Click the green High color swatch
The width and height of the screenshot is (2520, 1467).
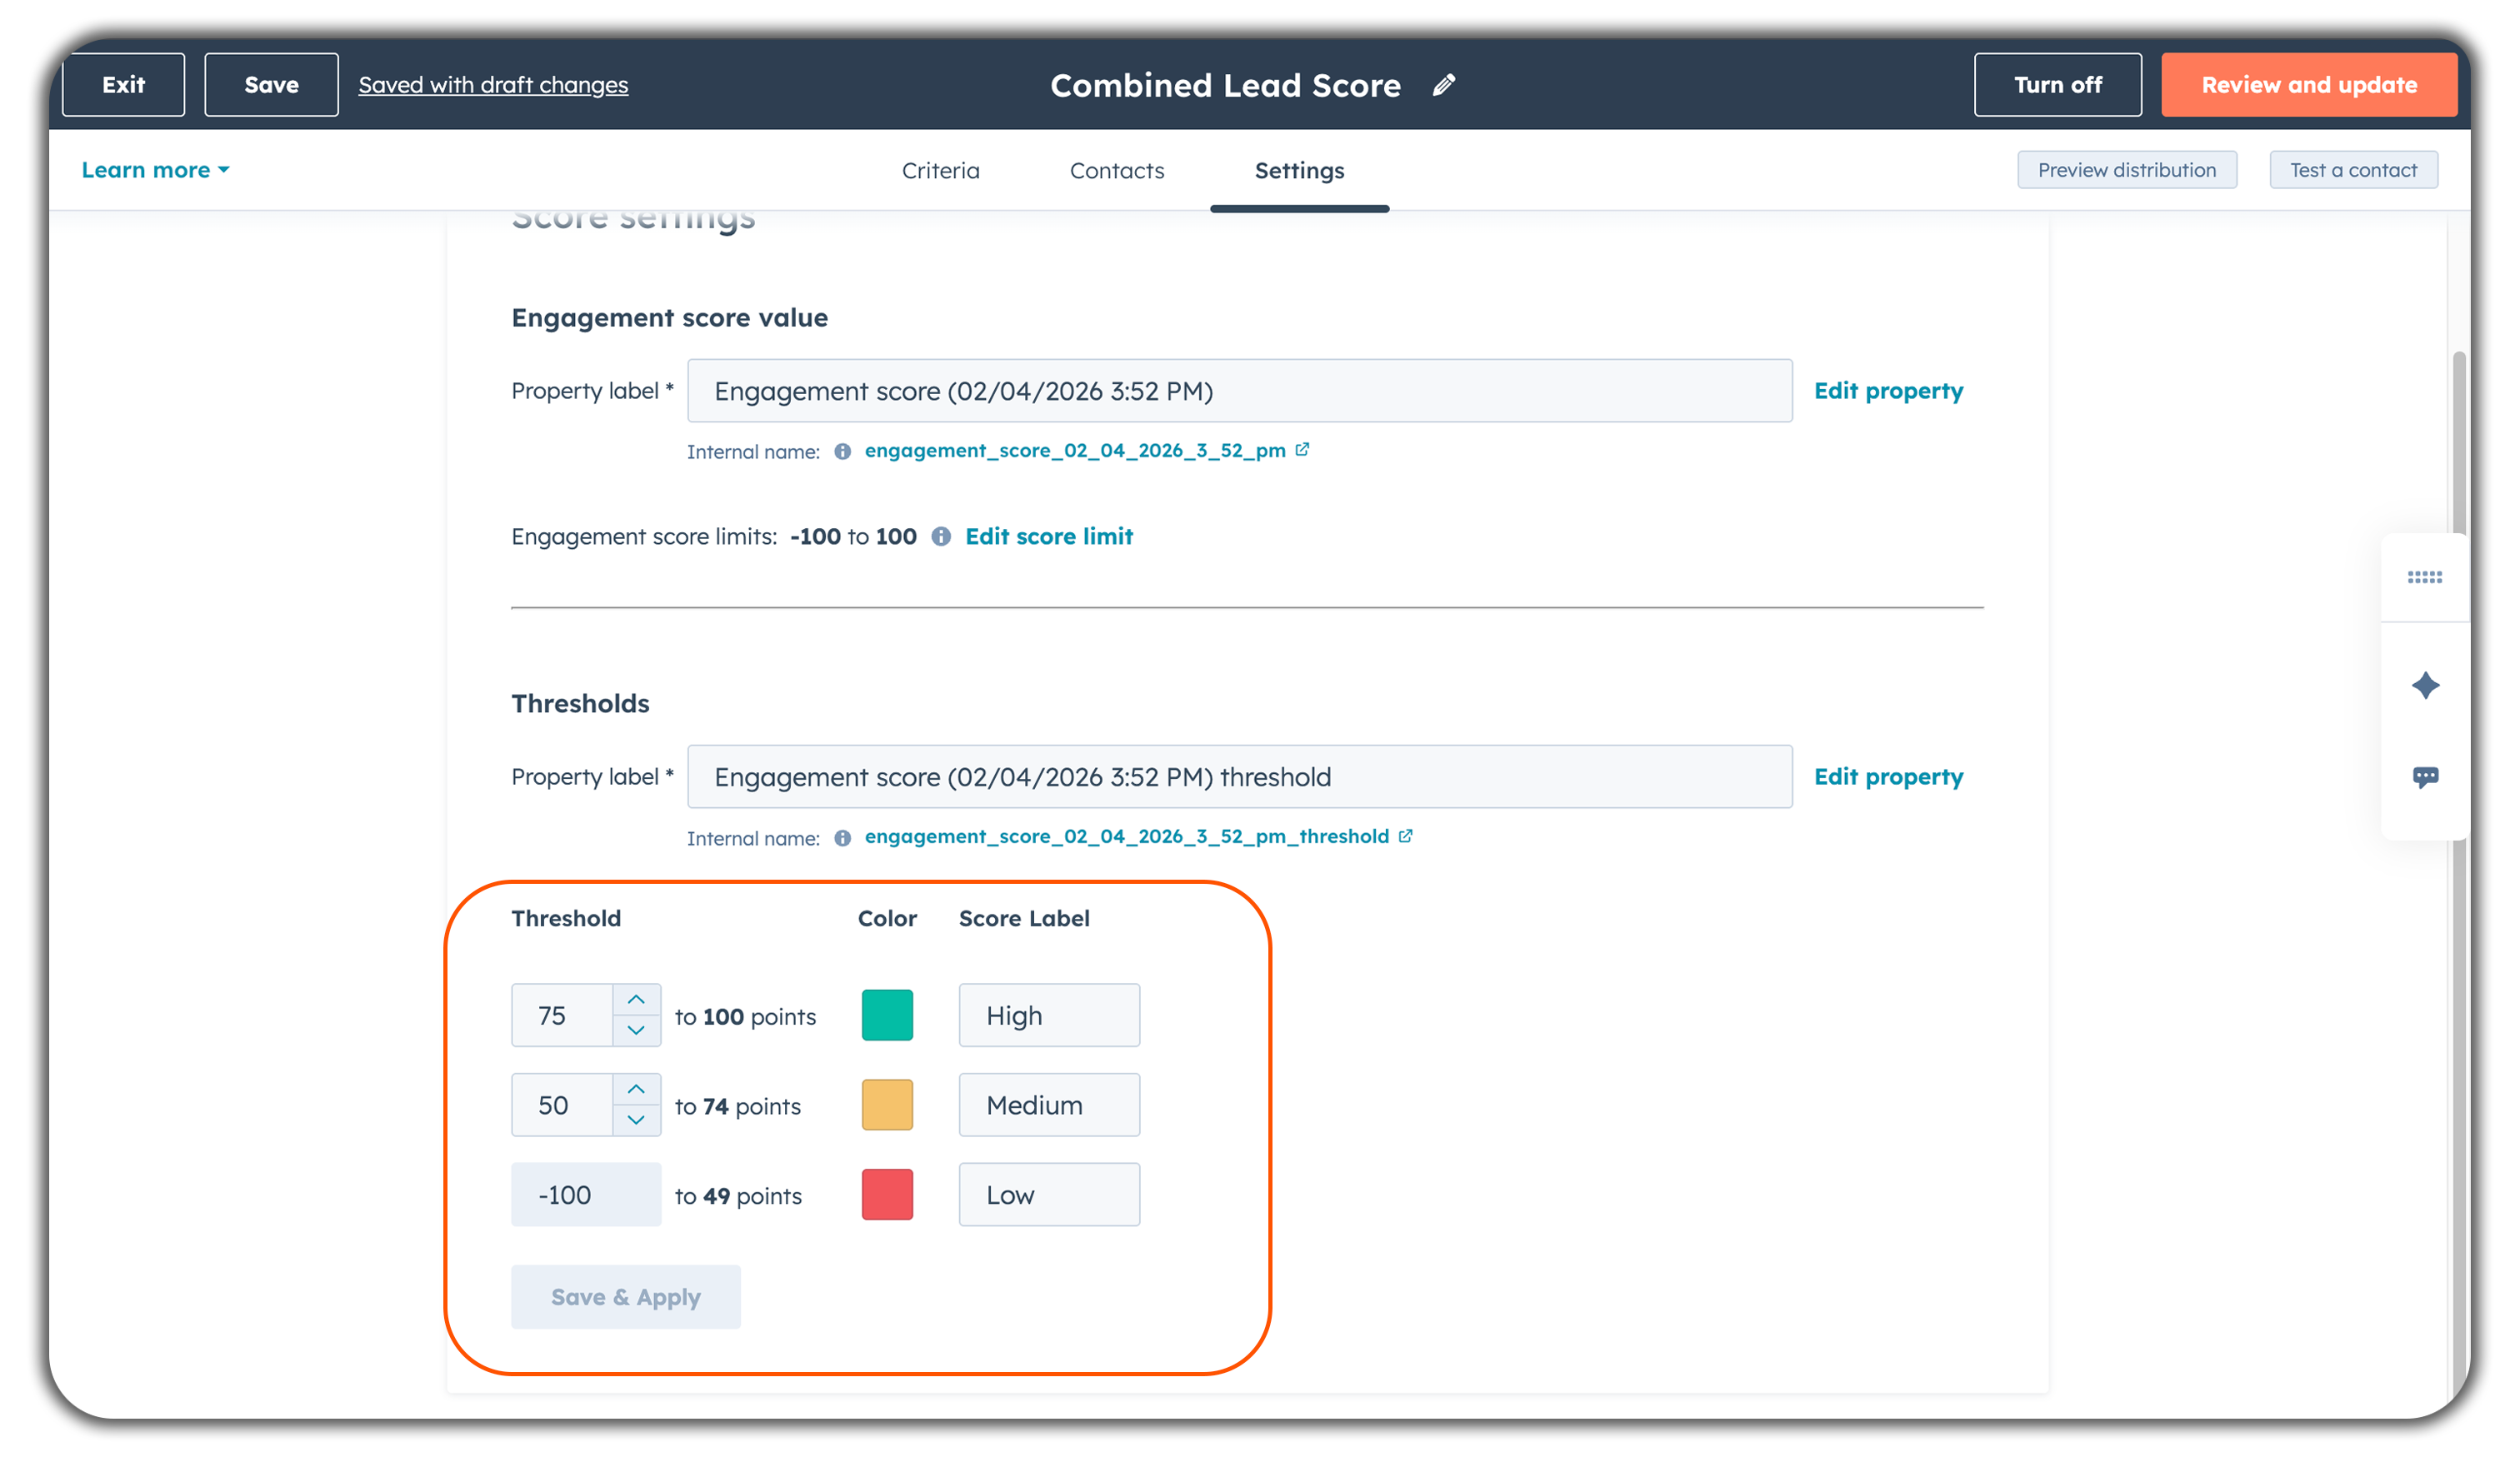click(x=887, y=1015)
